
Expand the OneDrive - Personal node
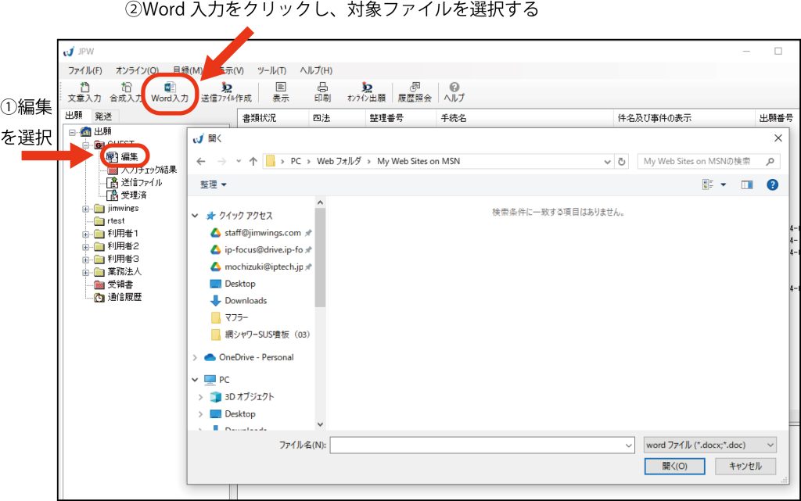(195, 357)
